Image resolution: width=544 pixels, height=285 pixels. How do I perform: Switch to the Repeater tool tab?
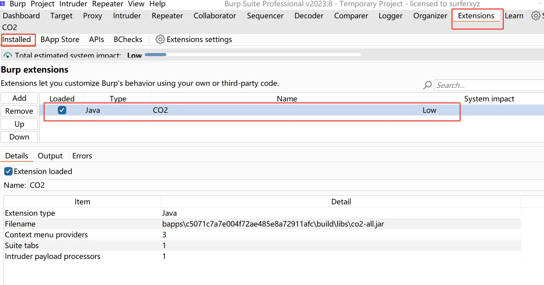(x=167, y=16)
